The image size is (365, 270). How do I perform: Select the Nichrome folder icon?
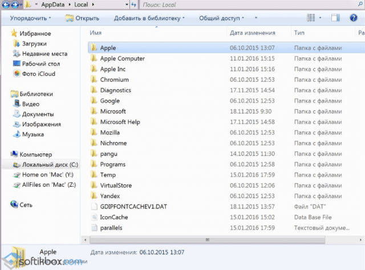pos(94,143)
